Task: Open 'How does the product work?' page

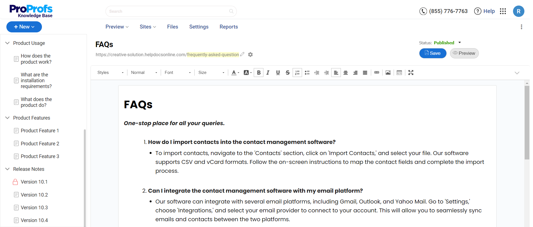Action: 36,59
